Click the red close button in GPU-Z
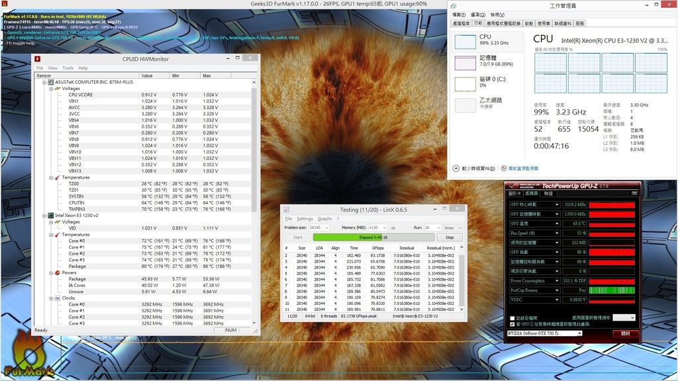This screenshot has width=678, height=381. click(x=625, y=333)
